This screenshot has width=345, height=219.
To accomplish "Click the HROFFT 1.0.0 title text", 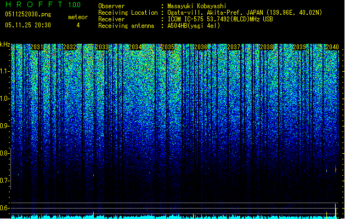I will tap(43, 4).
